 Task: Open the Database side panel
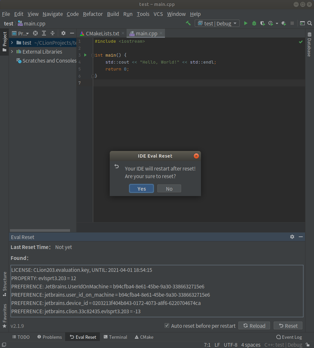click(309, 44)
